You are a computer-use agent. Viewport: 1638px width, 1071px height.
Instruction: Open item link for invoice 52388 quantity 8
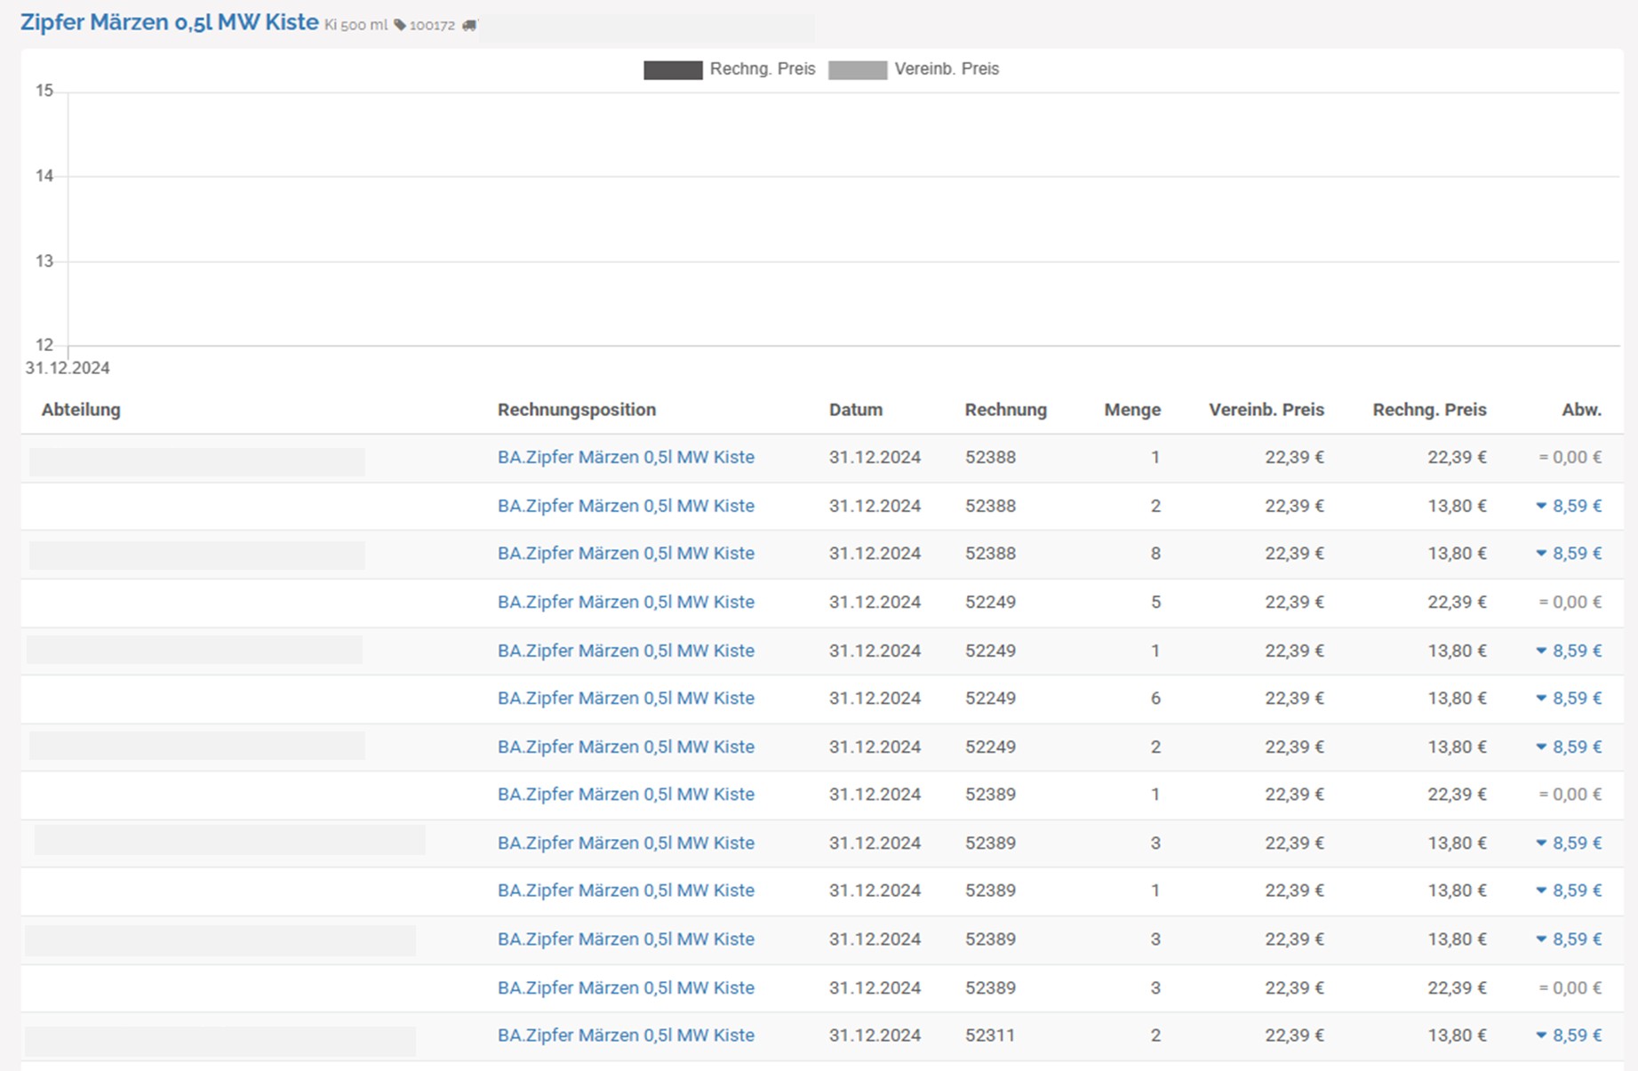click(626, 553)
